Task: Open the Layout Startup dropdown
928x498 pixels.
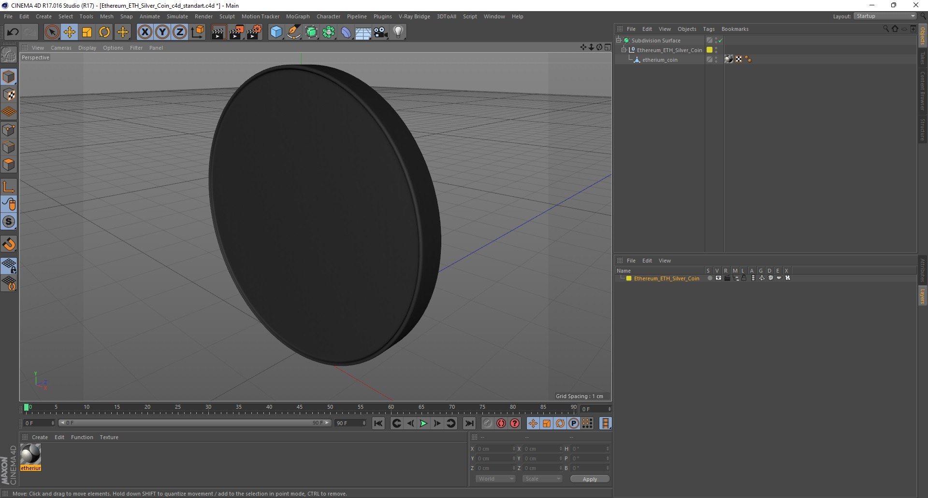Action: coord(885,16)
